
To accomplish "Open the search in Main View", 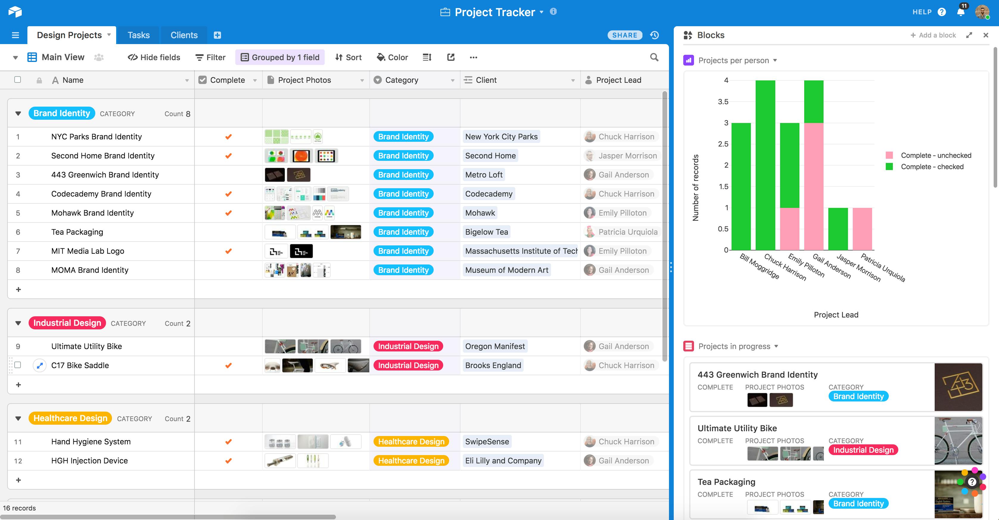I will (x=654, y=57).
